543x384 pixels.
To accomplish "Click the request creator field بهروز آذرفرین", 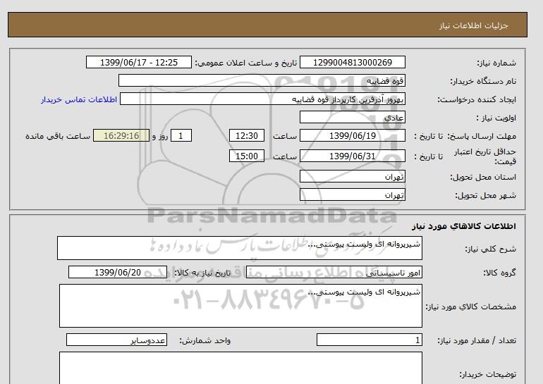I will 262,99.
